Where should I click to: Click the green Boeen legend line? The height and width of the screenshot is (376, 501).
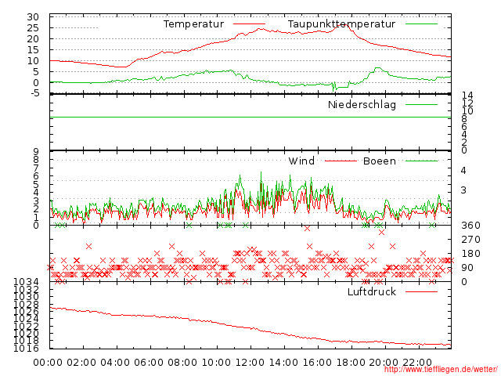(421, 161)
